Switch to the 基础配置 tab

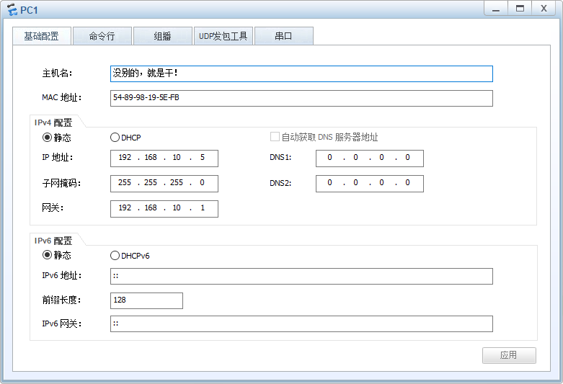tap(42, 36)
